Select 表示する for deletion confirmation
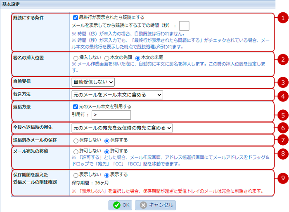Viewport: 289px width, 212px height. (x=107, y=175)
